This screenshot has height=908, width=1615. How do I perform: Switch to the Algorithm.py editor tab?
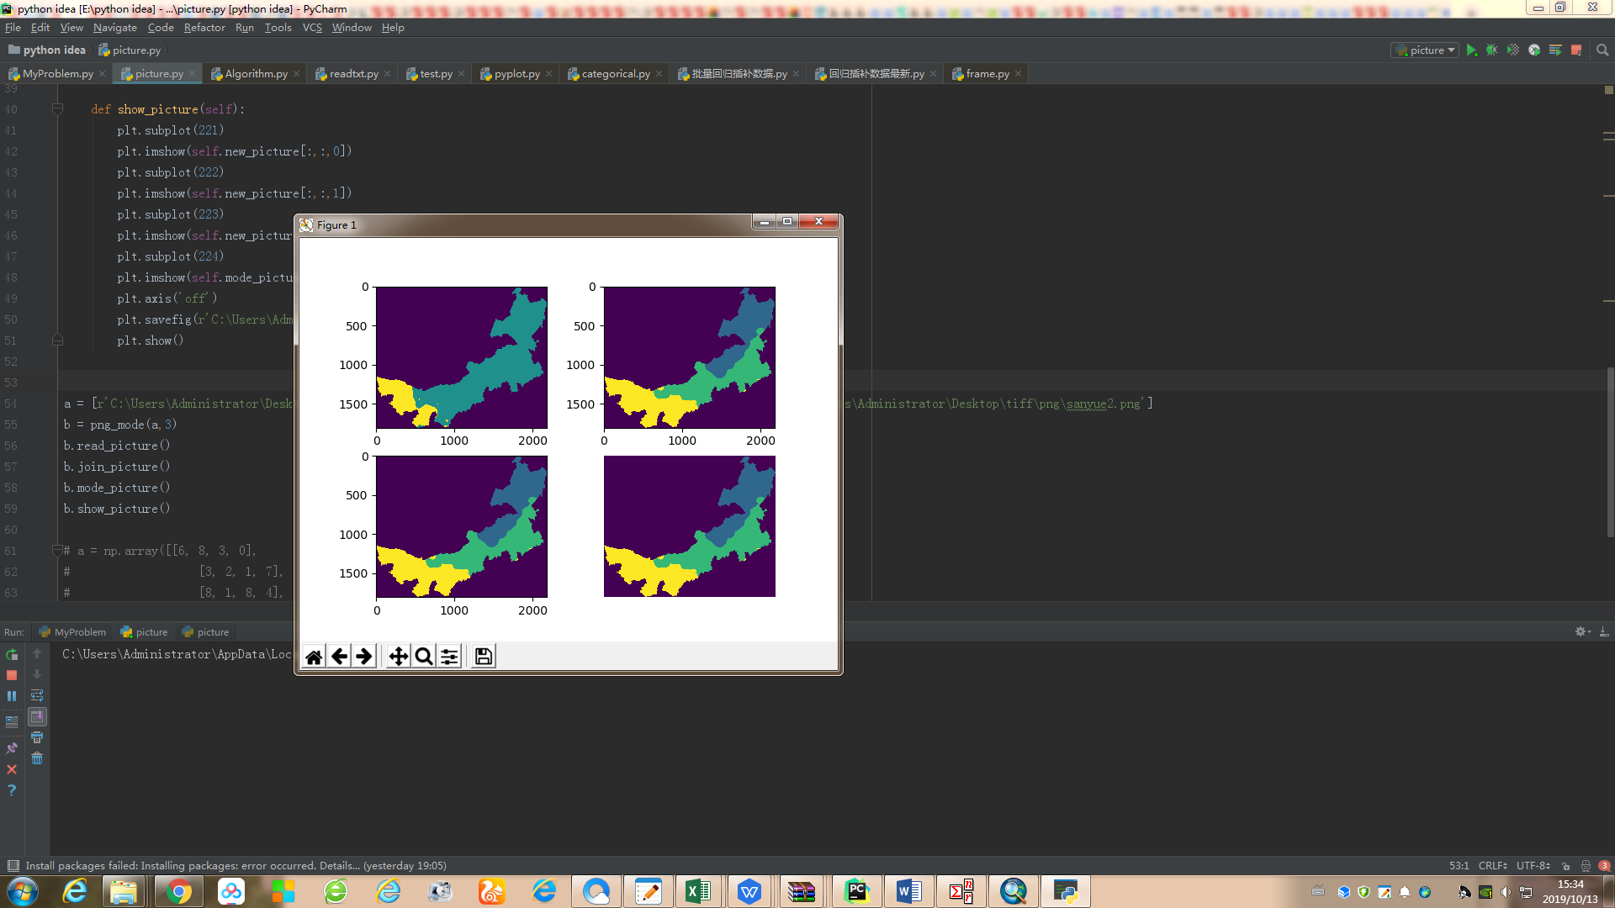256,74
